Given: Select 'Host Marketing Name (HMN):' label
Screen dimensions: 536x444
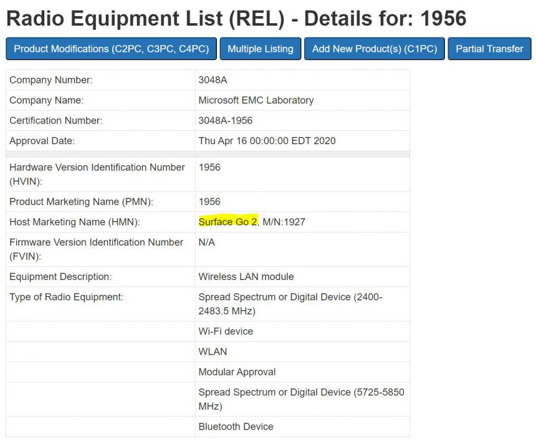Looking at the screenshot, I should point(75,221).
